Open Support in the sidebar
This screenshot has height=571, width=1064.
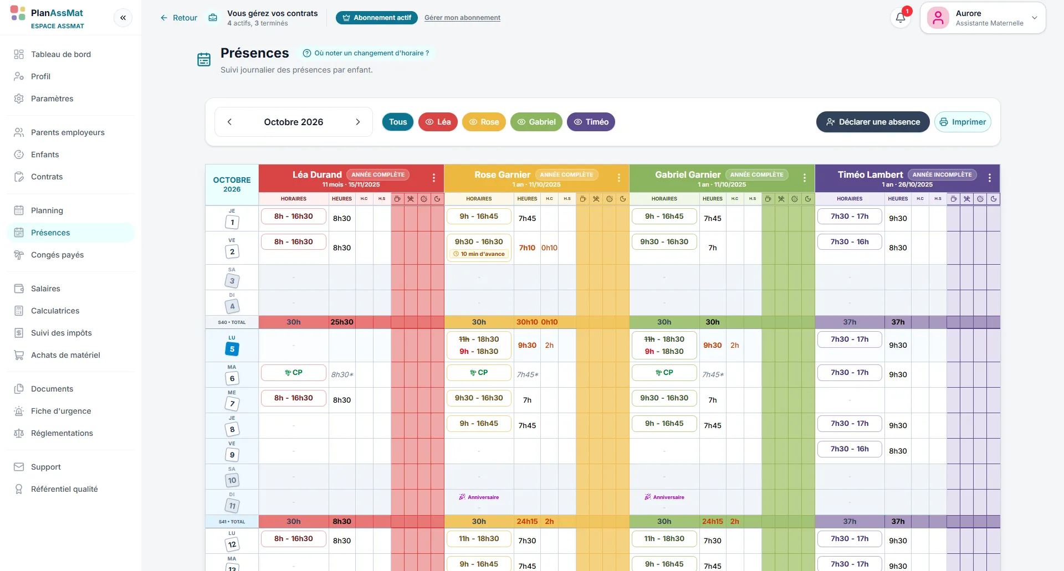coord(70,467)
